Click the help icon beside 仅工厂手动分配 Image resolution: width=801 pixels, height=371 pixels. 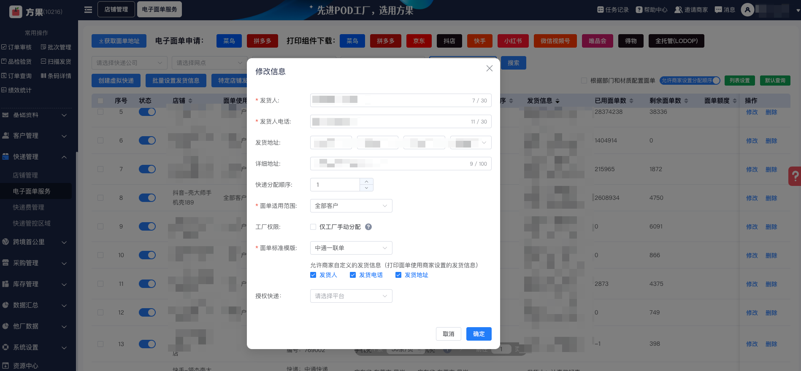[368, 227]
